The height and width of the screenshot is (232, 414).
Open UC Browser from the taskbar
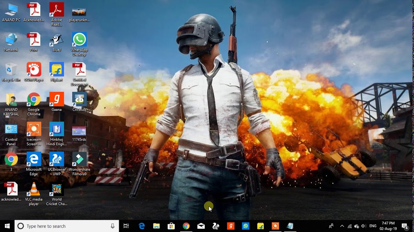[x=216, y=226]
